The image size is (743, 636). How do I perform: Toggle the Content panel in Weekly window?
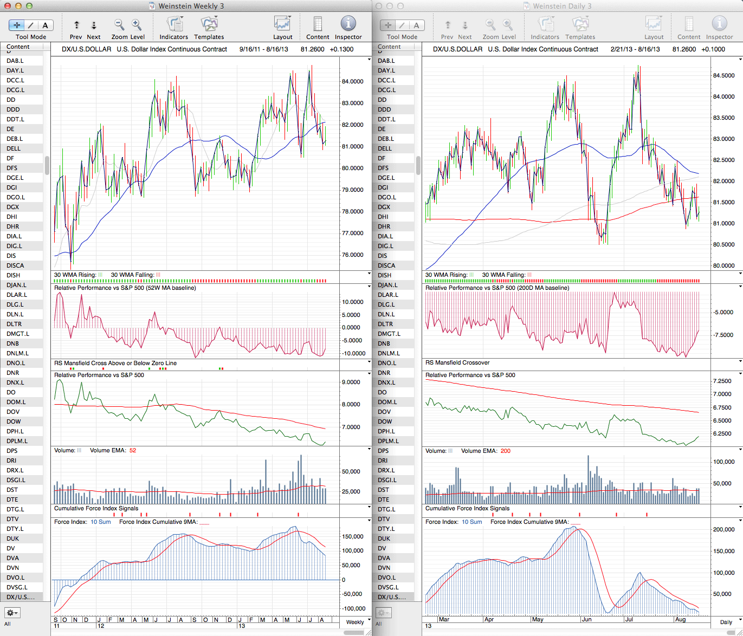[x=318, y=25]
